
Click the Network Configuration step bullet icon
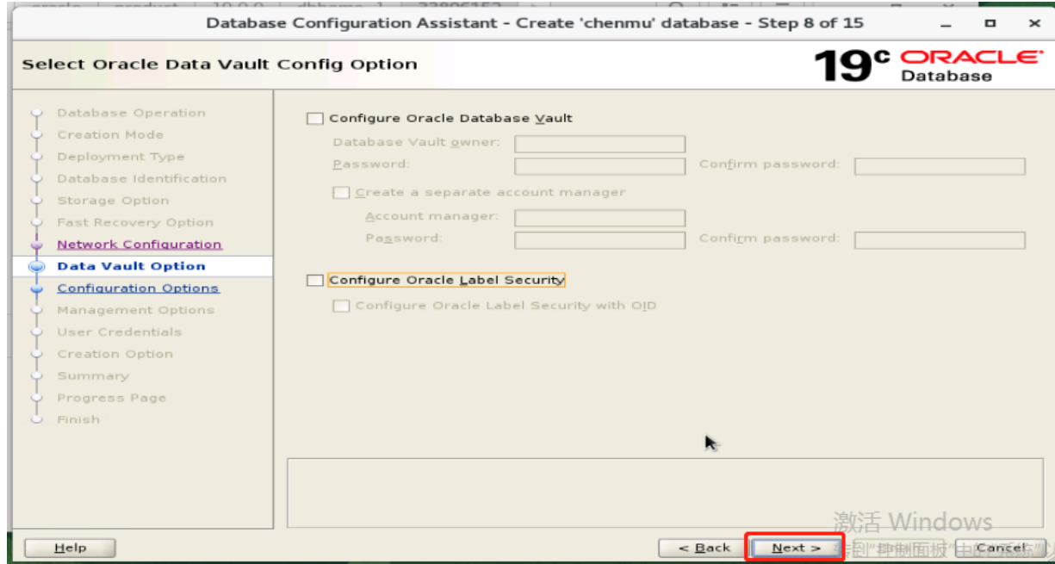pos(36,245)
